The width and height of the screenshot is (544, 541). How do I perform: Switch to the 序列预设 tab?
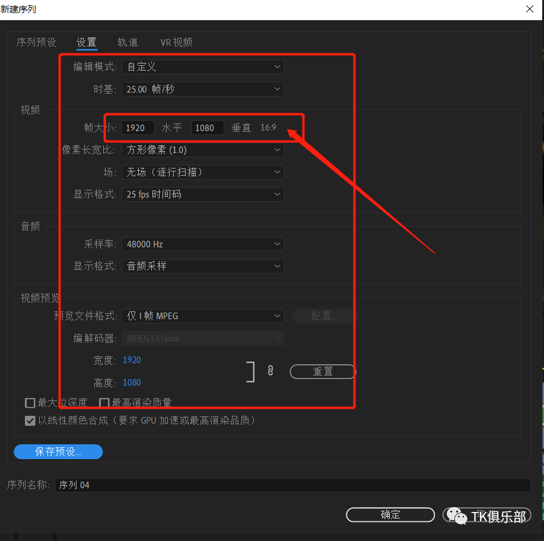coord(36,43)
